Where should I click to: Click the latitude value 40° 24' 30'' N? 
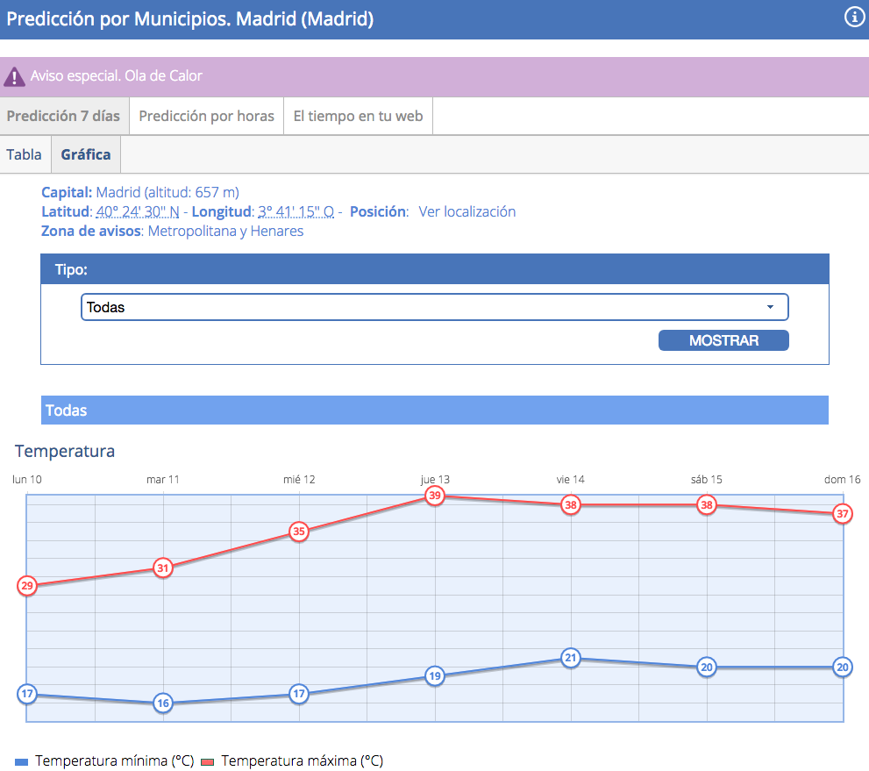(x=138, y=211)
